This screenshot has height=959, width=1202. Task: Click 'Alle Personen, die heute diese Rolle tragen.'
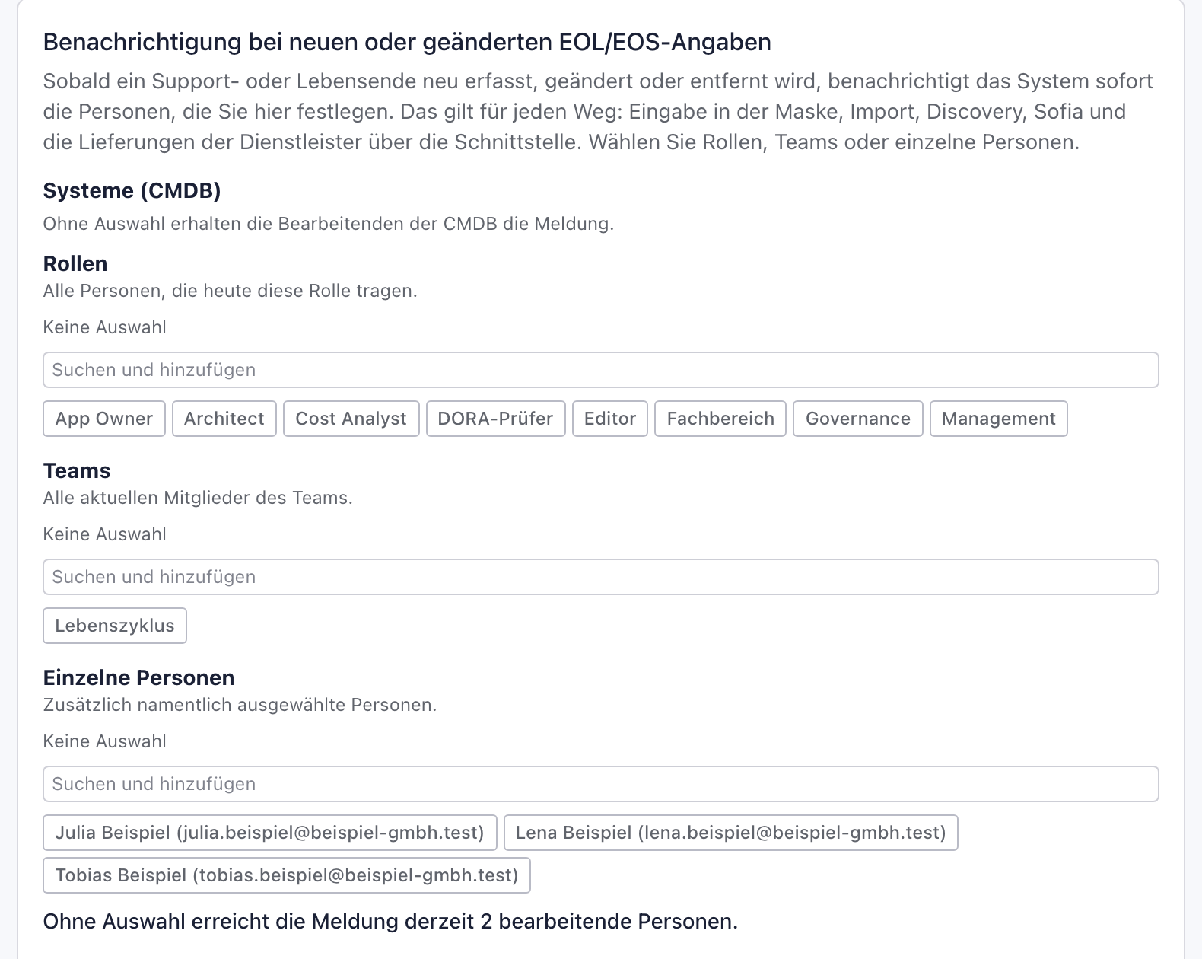(230, 291)
